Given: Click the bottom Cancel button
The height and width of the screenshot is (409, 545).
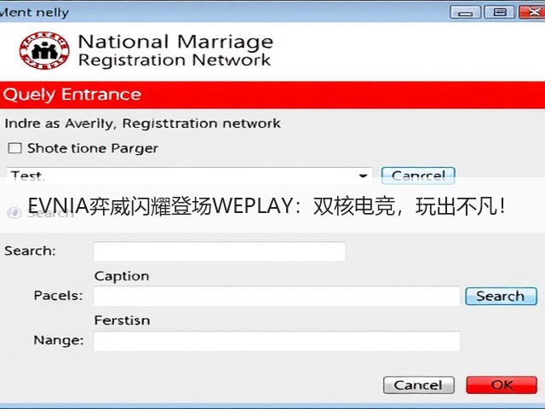Looking at the screenshot, I should pyautogui.click(x=418, y=385).
